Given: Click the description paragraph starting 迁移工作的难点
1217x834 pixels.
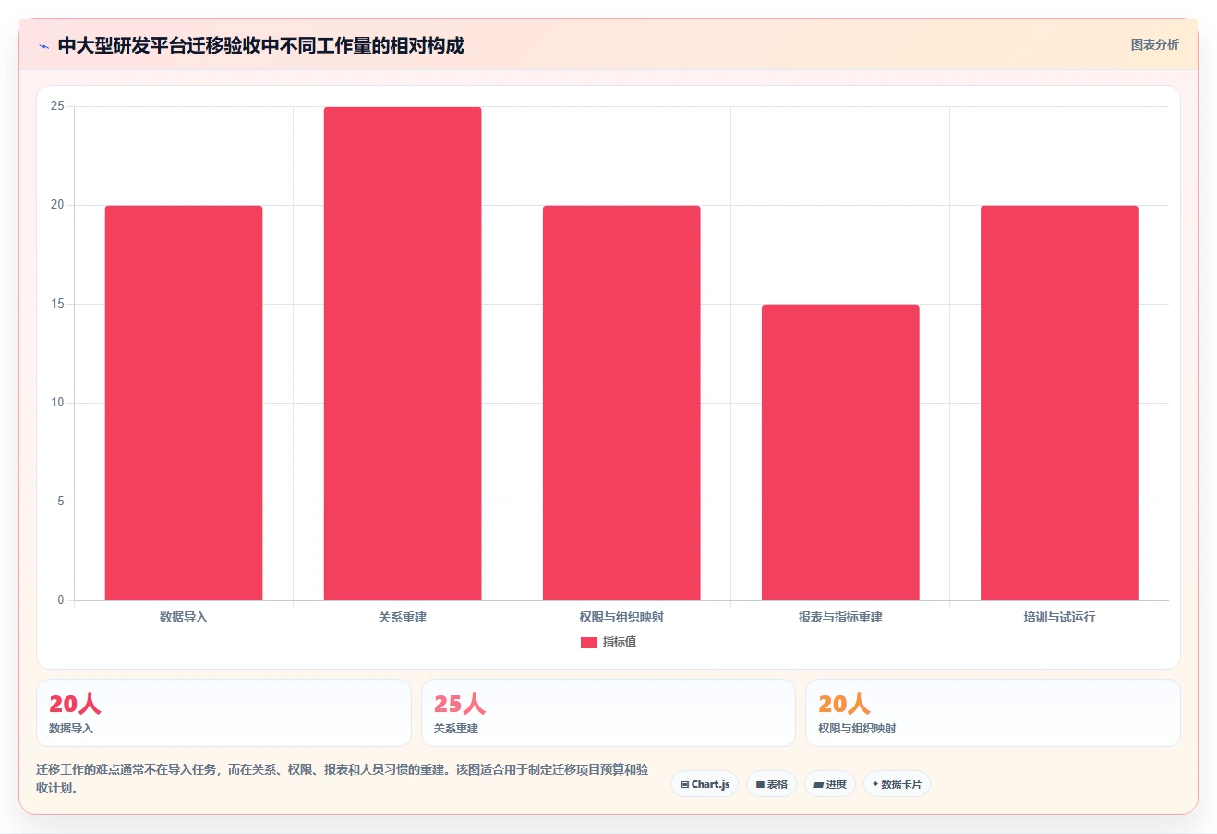Looking at the screenshot, I should coord(343,779).
